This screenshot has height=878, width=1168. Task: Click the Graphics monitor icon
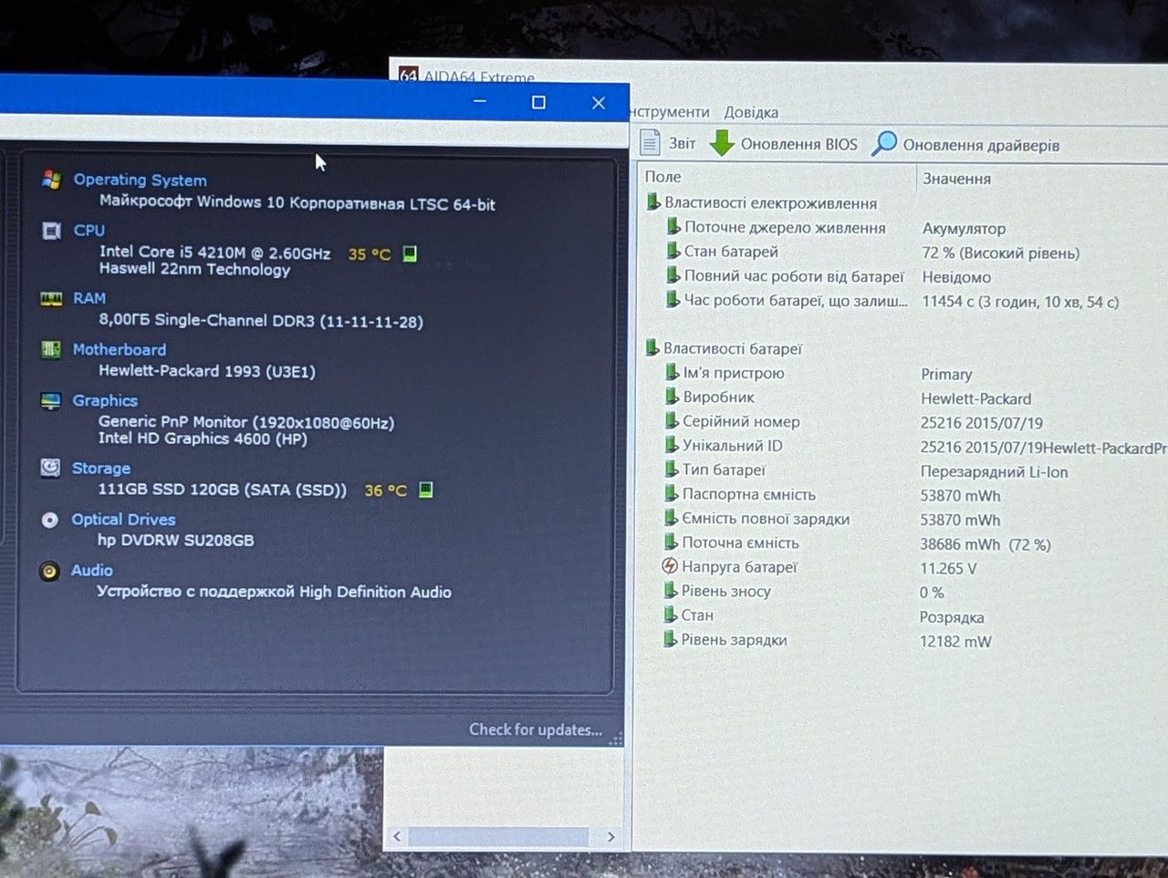point(51,401)
